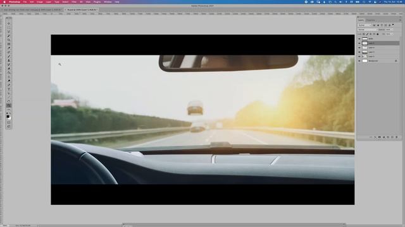This screenshot has width=405, height=227.
Task: Open the Help menu
Action: pyautogui.click(x=117, y=2)
